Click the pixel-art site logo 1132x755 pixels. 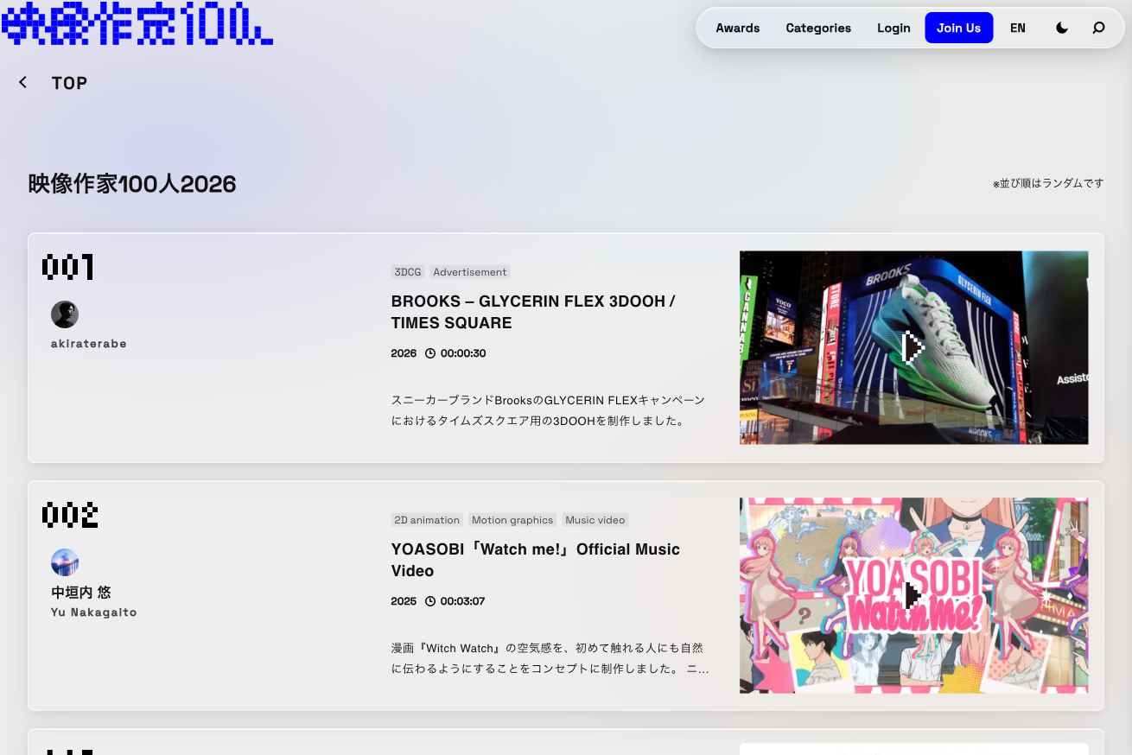coord(137,23)
